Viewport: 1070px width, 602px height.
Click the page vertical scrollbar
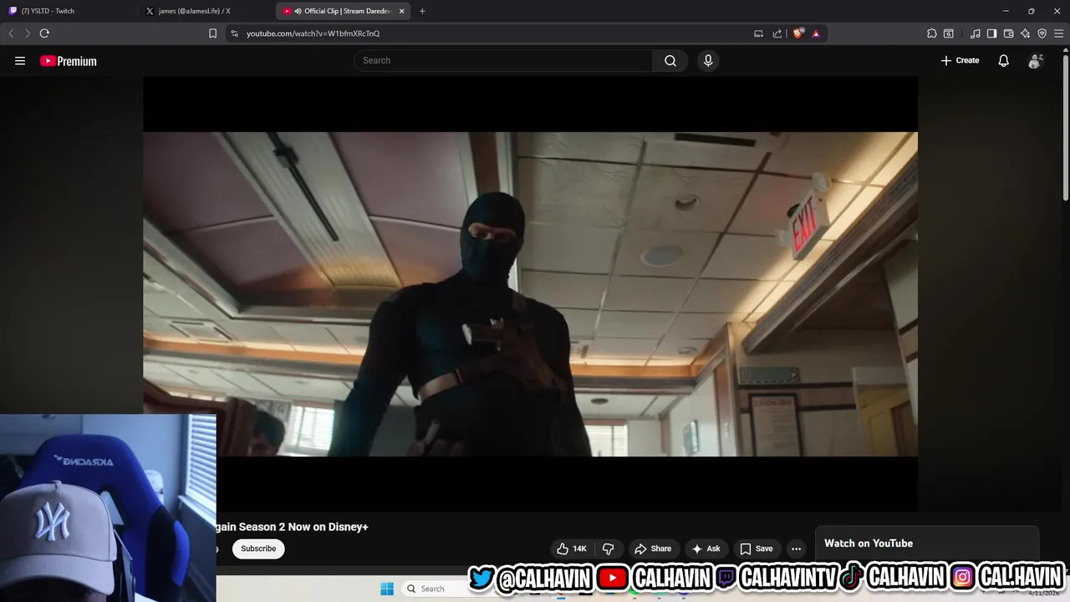(1065, 125)
